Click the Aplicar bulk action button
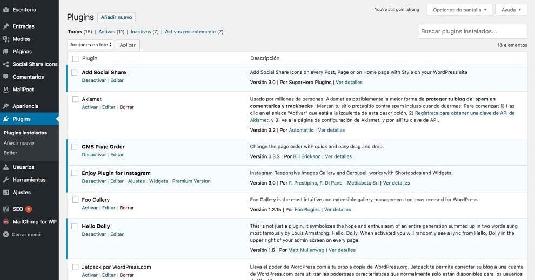Screen dimensions: 535x280 (x=128, y=45)
